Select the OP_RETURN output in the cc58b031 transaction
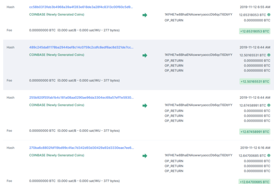This screenshot has width=274, height=184. 174,20
